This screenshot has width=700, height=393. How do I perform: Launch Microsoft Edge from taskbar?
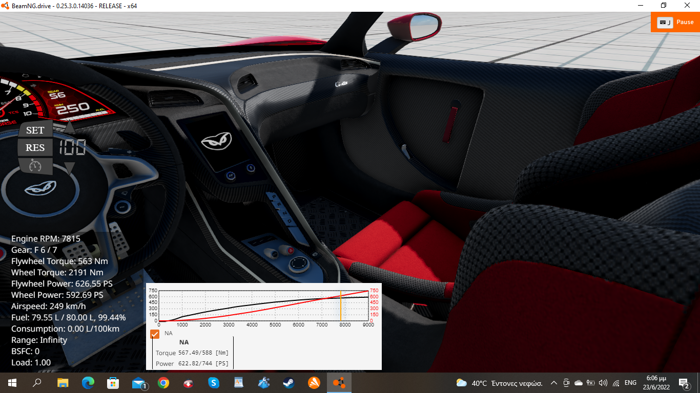tap(88, 382)
